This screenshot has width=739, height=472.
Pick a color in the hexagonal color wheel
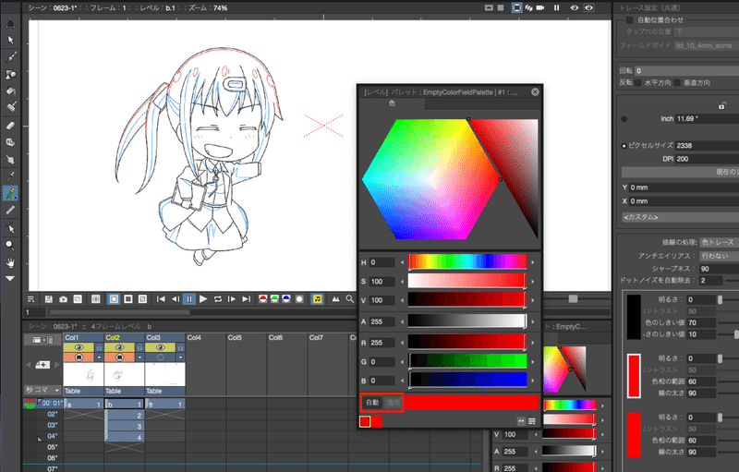pyautogui.click(x=430, y=179)
